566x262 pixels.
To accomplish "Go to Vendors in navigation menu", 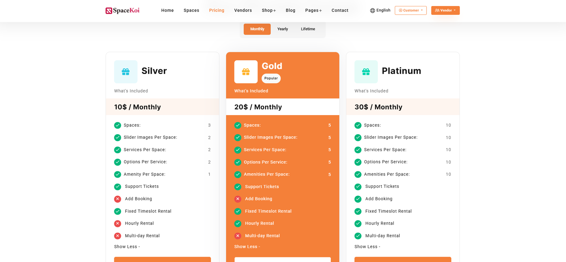I will pyautogui.click(x=243, y=11).
